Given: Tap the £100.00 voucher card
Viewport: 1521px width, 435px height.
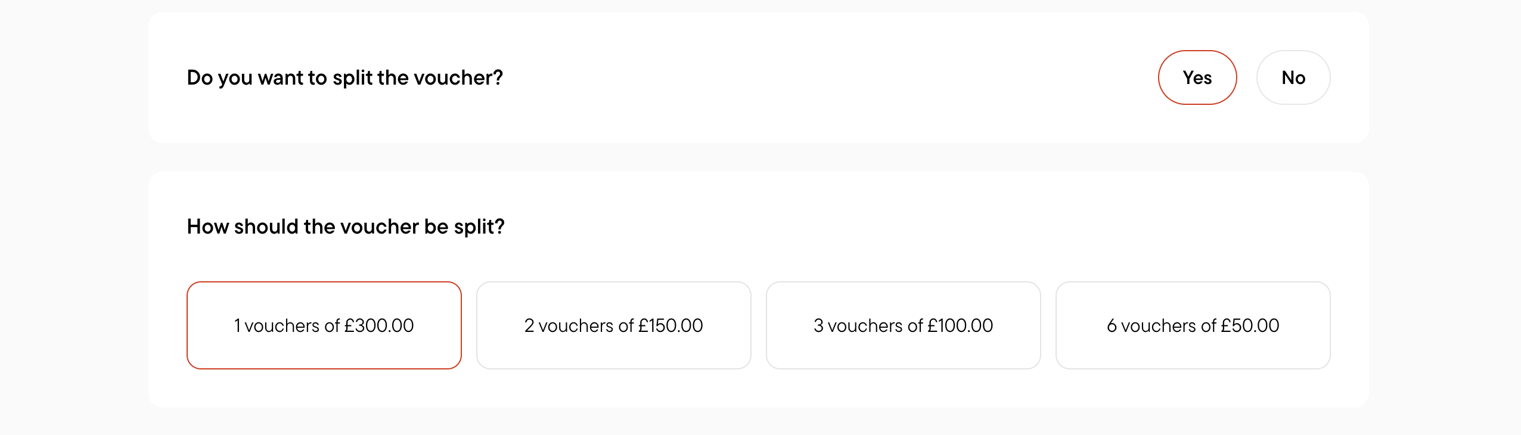Looking at the screenshot, I should [904, 325].
